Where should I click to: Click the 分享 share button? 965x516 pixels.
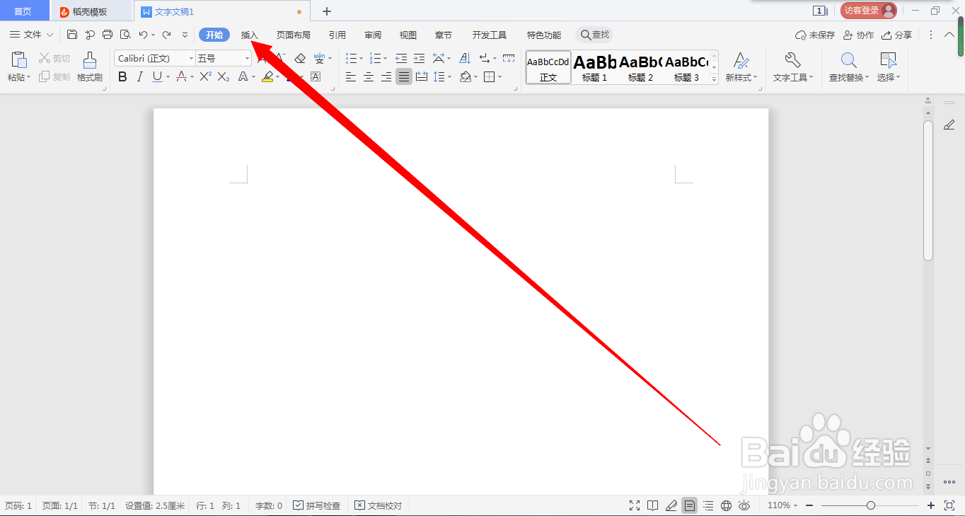[x=896, y=35]
